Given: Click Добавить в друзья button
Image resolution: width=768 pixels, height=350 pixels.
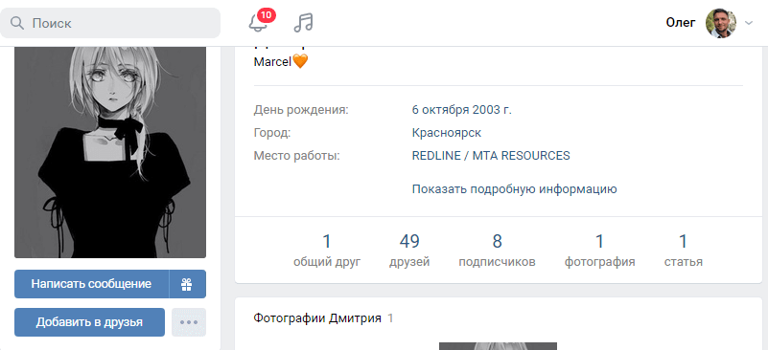Looking at the screenshot, I should (89, 322).
